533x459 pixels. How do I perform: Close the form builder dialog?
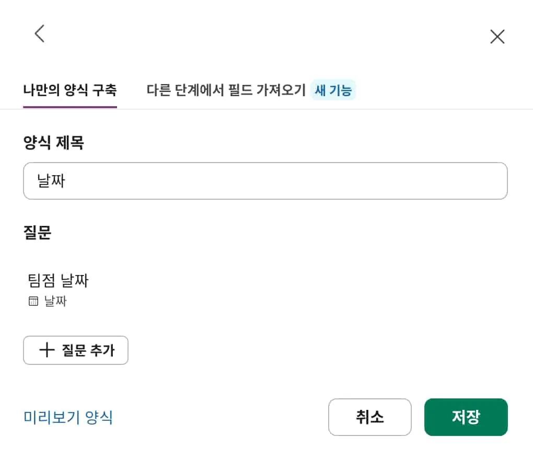(x=497, y=37)
